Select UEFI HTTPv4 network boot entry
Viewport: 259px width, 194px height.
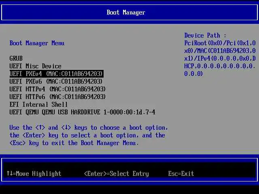(57, 89)
